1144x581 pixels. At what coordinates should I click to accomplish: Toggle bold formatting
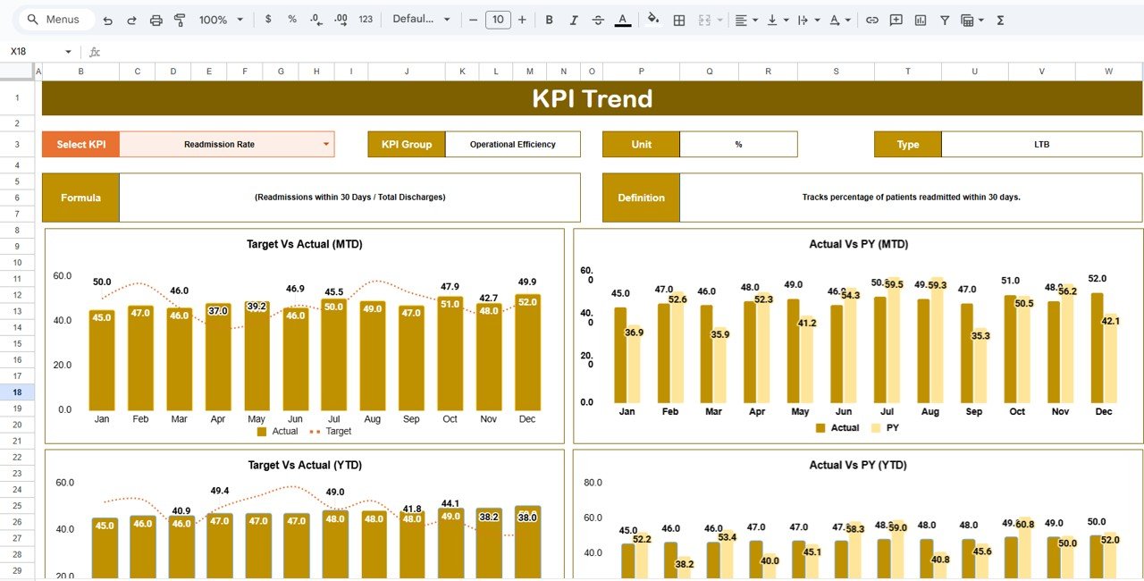point(549,20)
